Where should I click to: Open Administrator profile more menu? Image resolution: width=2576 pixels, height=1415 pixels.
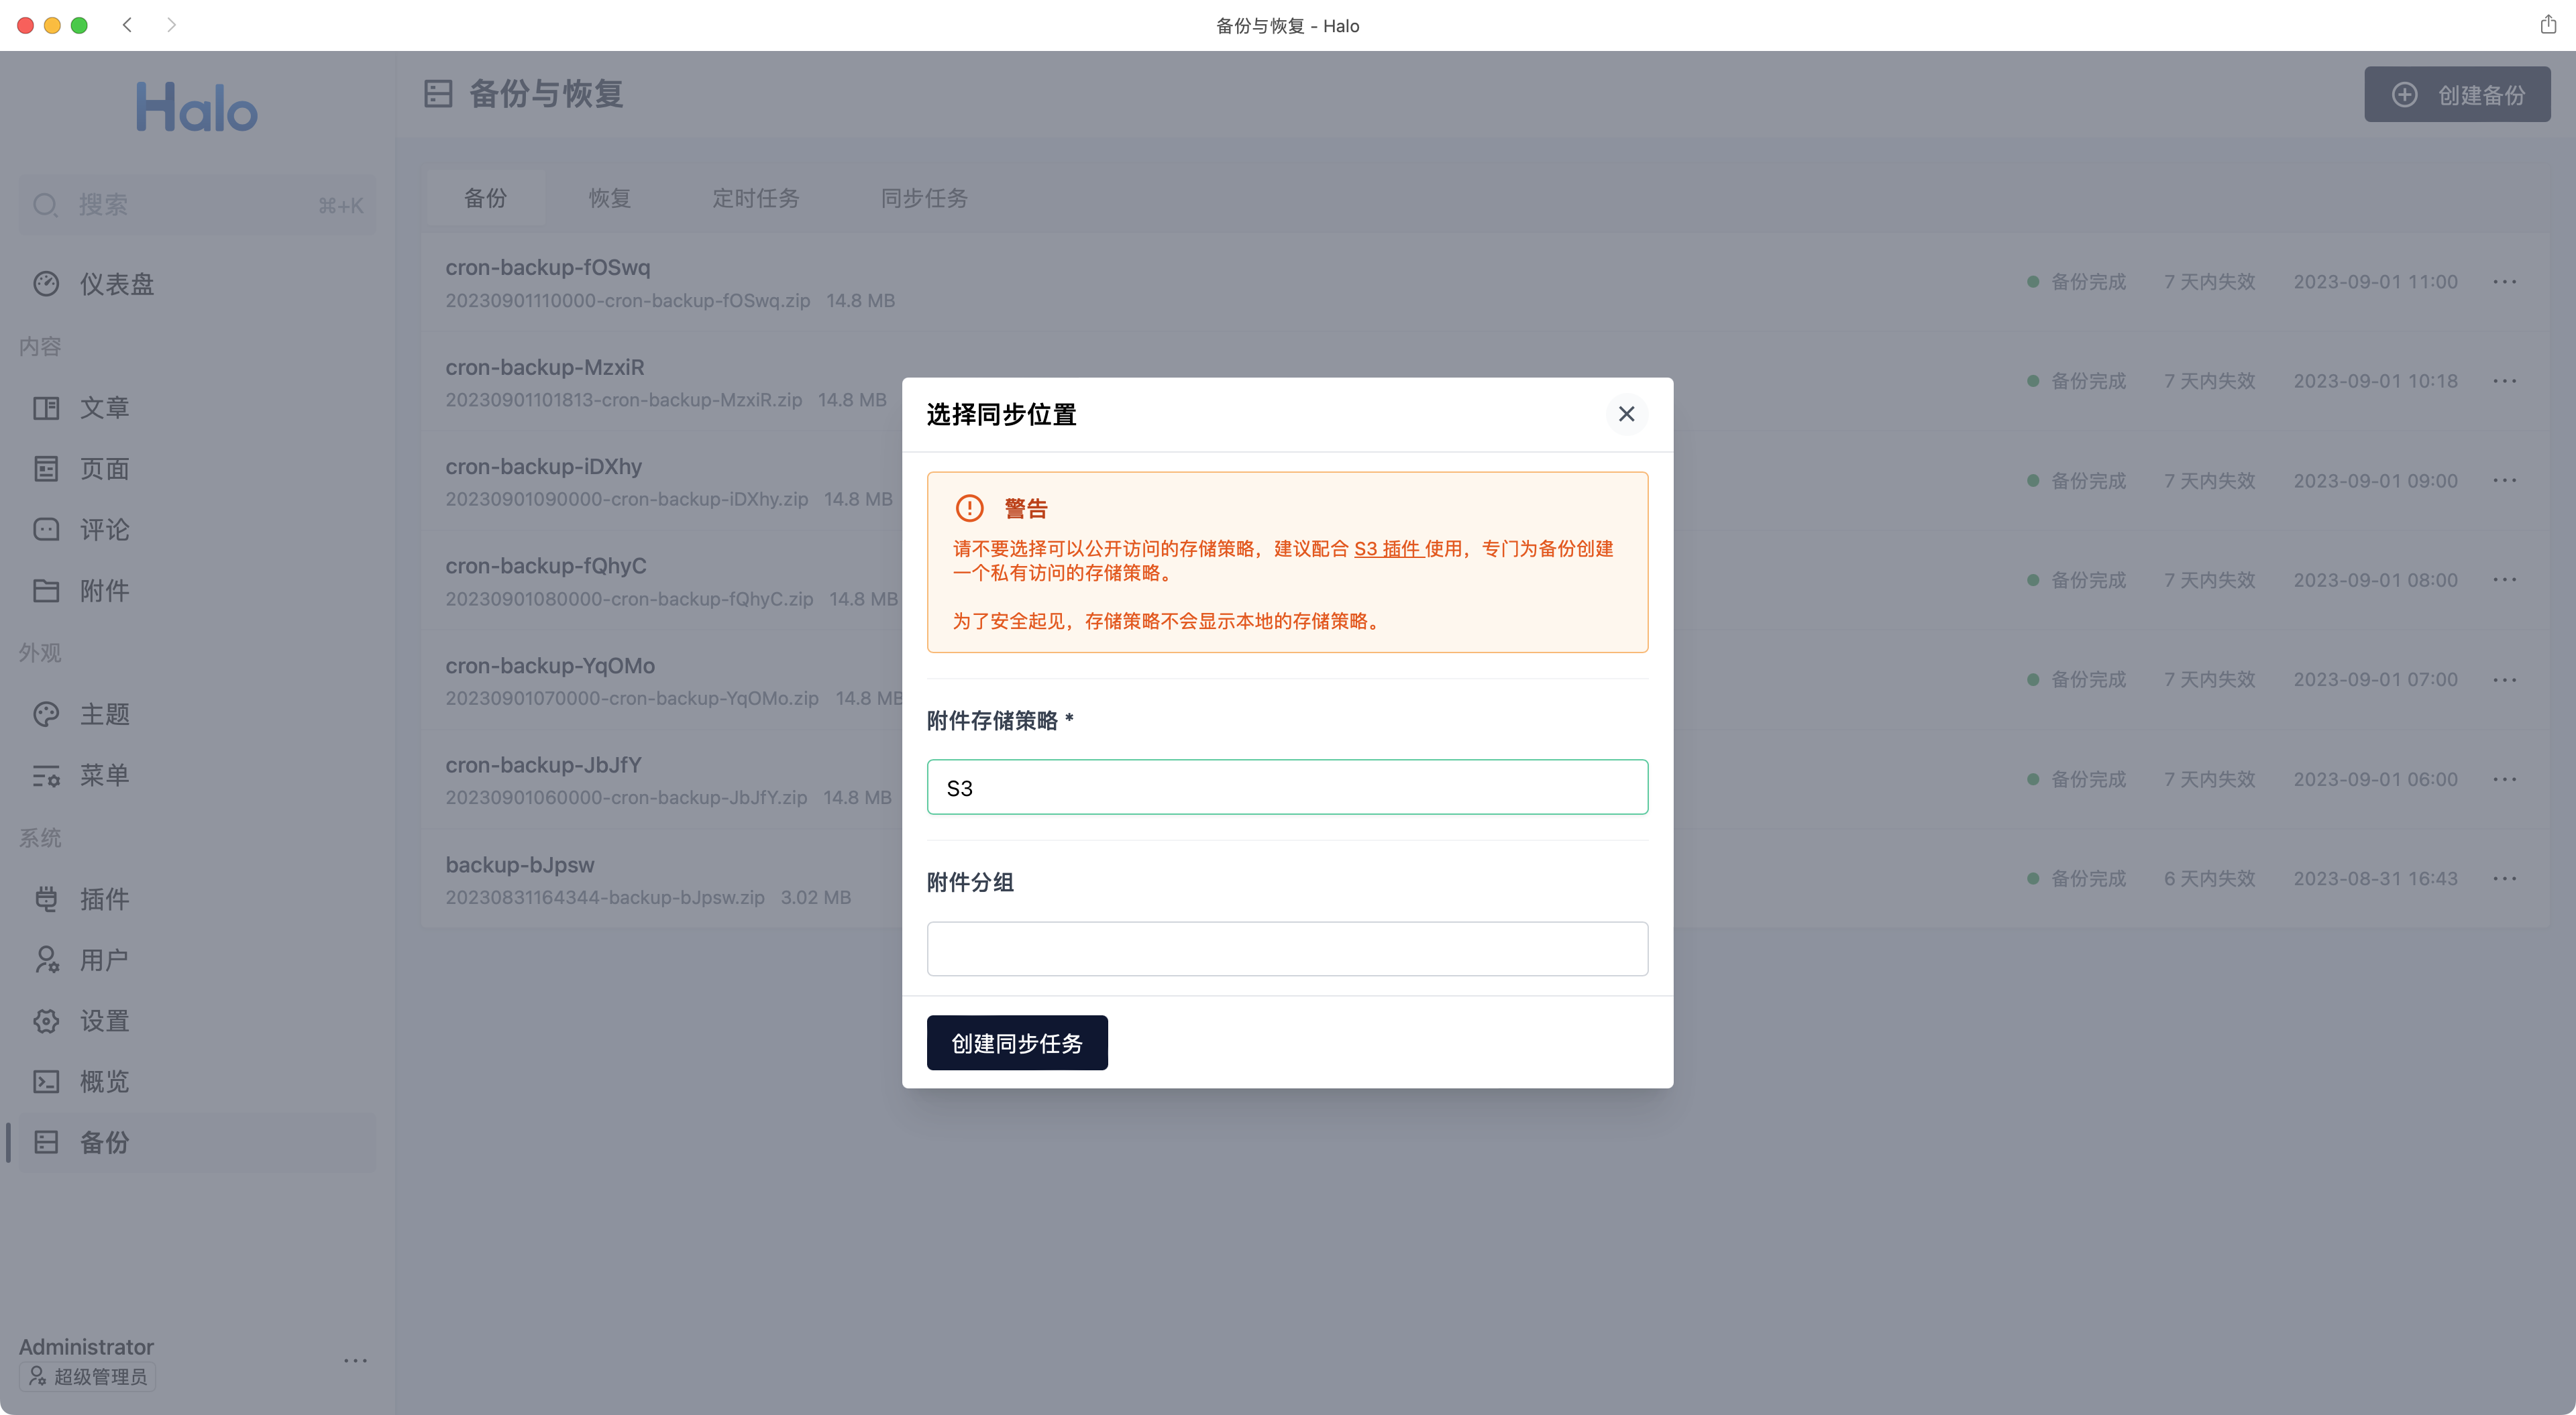[x=355, y=1361]
